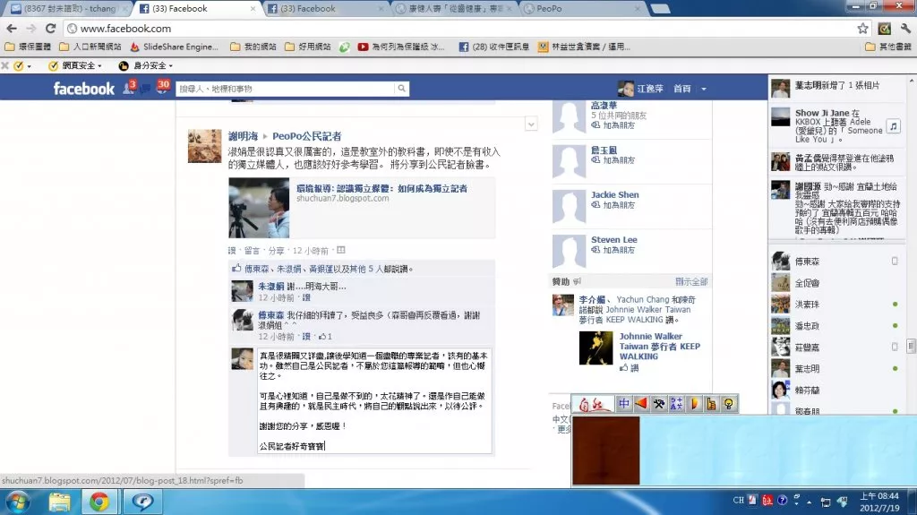This screenshot has height=515, width=917.
Task: Like 謝明海's post via 讚 link
Action: (232, 251)
